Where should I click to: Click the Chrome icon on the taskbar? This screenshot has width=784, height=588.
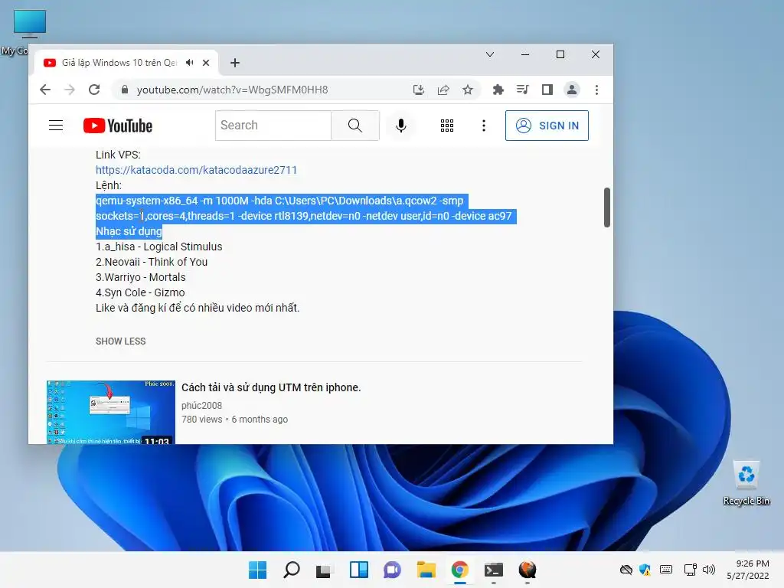(460, 570)
